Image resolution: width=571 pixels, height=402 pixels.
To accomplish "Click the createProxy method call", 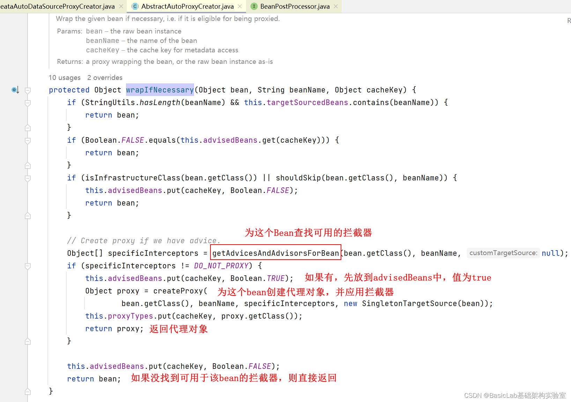I will 178,291.
